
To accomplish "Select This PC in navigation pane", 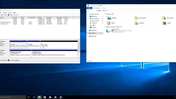I will pos(94,33).
